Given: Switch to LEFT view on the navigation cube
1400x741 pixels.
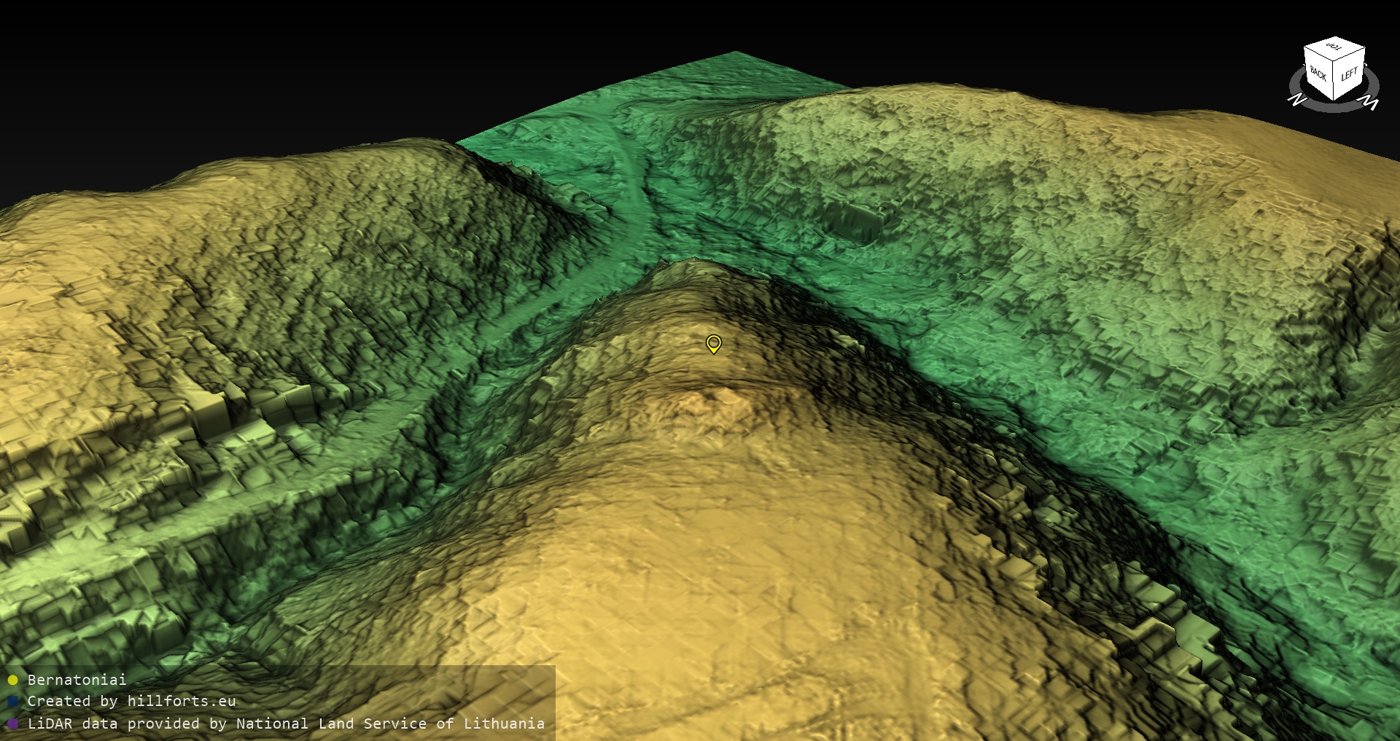Looking at the screenshot, I should [1349, 74].
